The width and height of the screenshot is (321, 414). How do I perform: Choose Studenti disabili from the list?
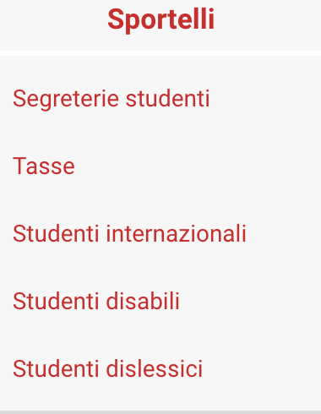coord(96,302)
